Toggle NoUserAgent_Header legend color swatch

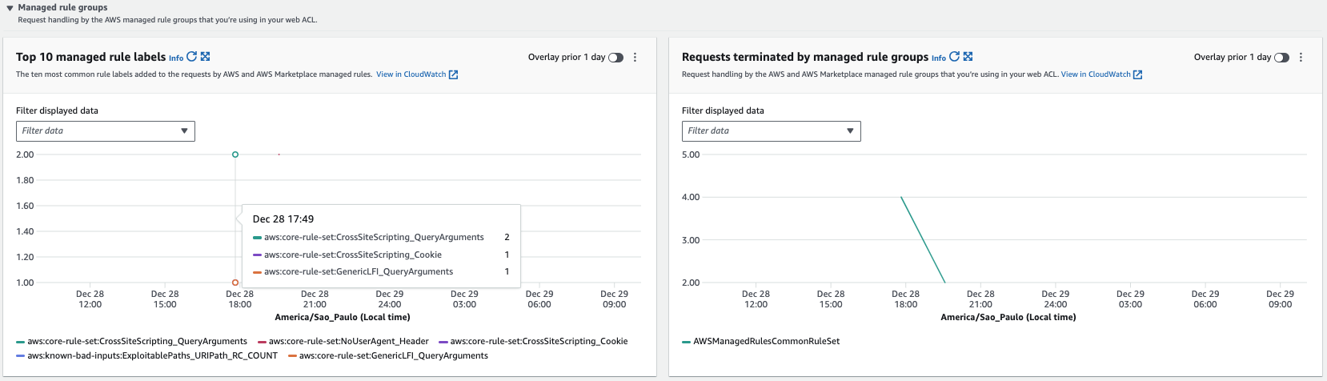tap(263, 342)
